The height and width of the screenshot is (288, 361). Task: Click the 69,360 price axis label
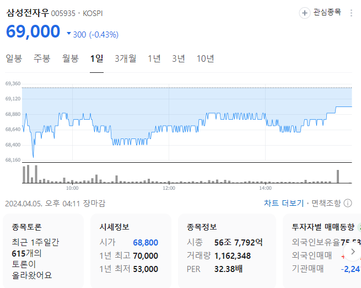click(13, 83)
